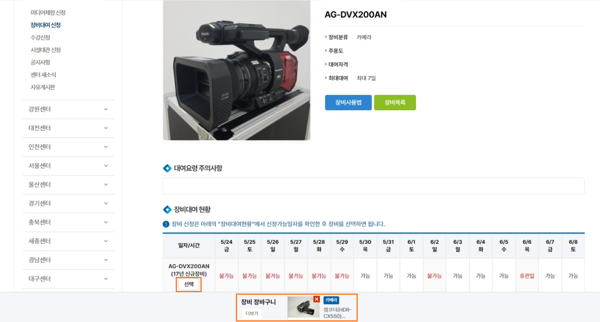
Task: Click 6/4 화 date column header
Action: pyautogui.click(x=481, y=245)
